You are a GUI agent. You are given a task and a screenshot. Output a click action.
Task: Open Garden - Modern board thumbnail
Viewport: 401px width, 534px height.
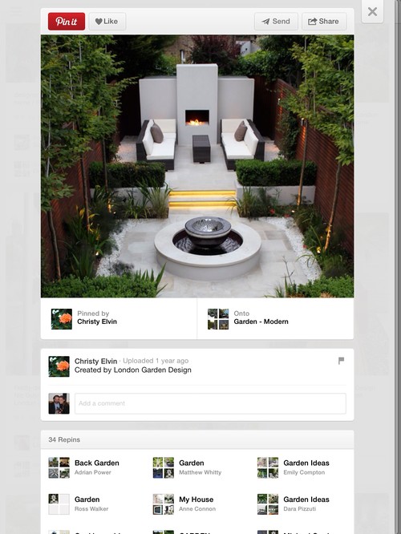pyautogui.click(x=218, y=319)
